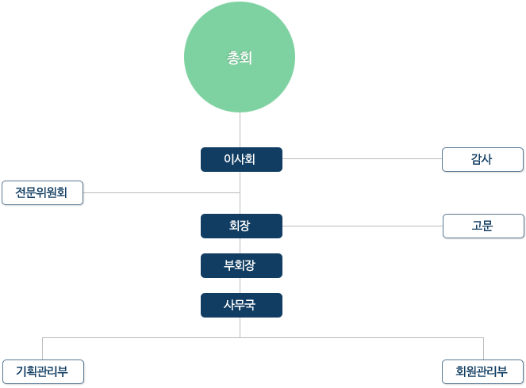Click the 회장 box

point(241,226)
